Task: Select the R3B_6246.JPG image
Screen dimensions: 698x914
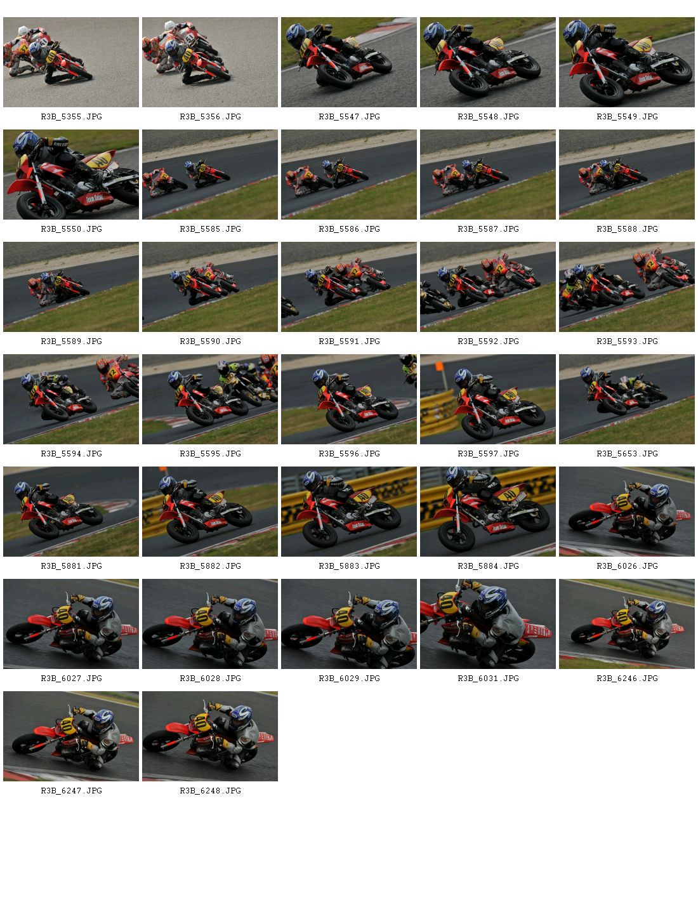Action: click(627, 624)
